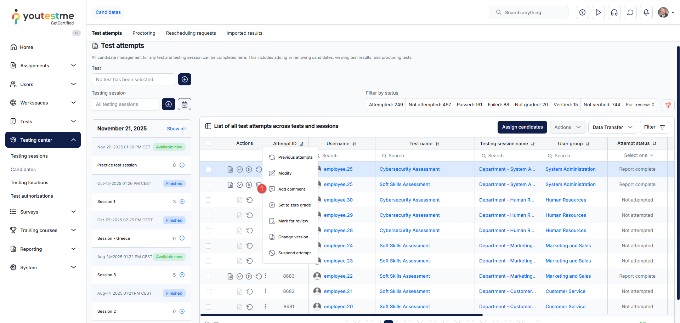Select checkbox for employee.22 row
The image size is (680, 323).
coord(208,276)
